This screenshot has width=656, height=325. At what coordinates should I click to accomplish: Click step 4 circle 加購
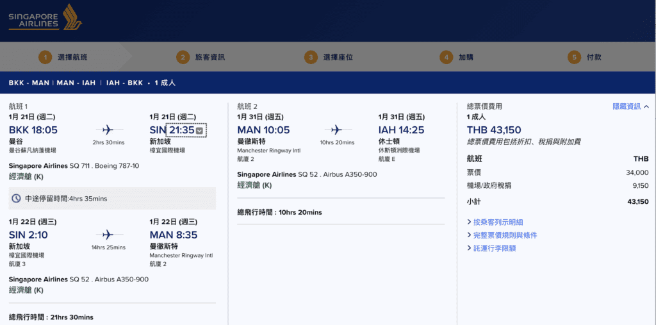click(x=447, y=58)
